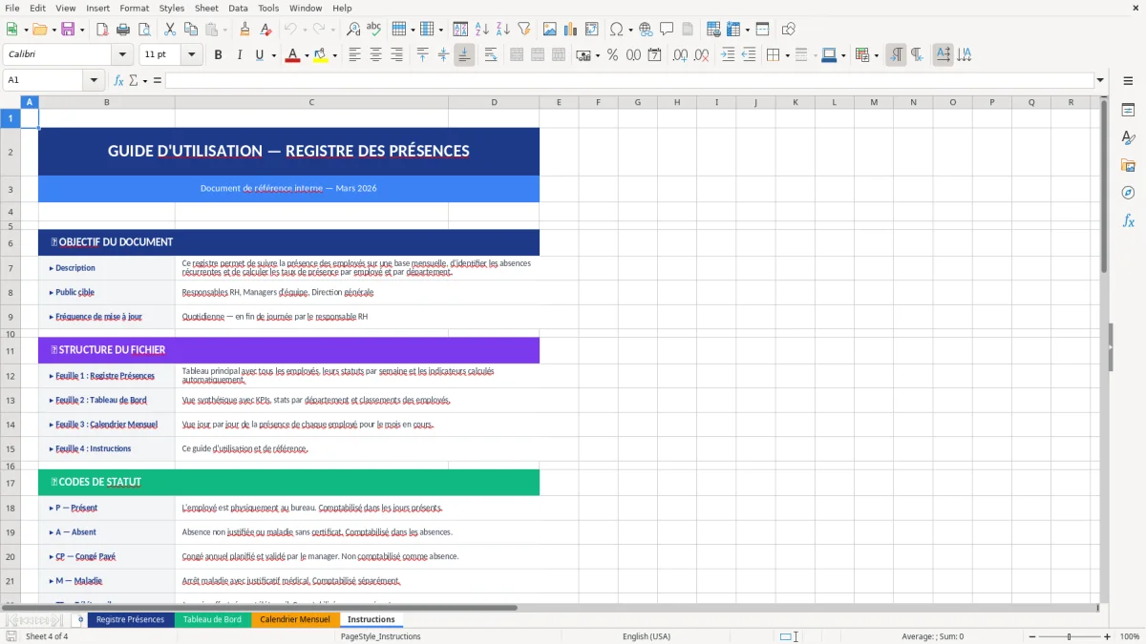The image size is (1146, 644).
Task: Expand the Background Color dropdown arrow
Action: click(334, 55)
